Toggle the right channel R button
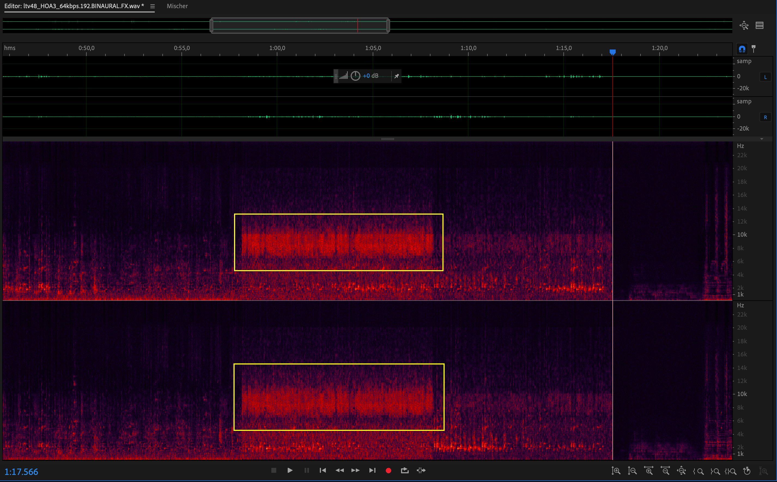Image resolution: width=777 pixels, height=482 pixels. tap(765, 117)
